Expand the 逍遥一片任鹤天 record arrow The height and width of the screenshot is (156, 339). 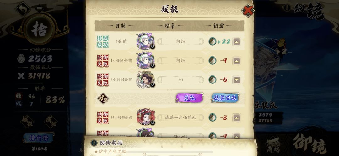[x=237, y=118]
